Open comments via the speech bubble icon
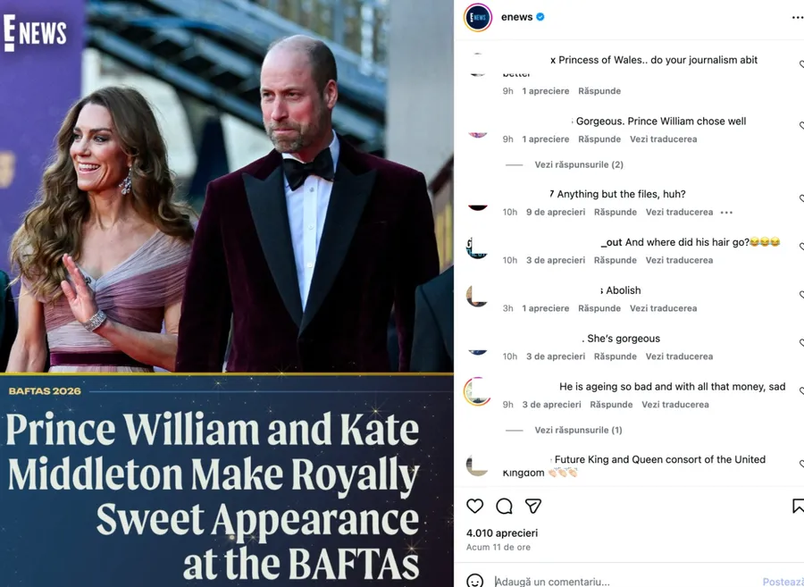Viewport: 804px width, 587px height. (504, 507)
